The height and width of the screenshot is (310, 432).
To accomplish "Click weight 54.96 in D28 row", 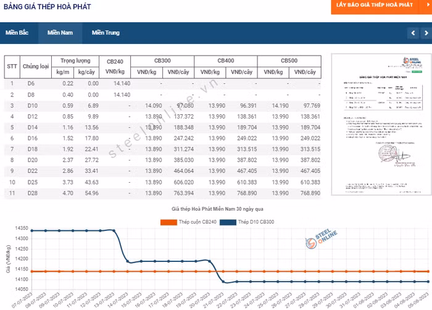I will click(x=92, y=193).
